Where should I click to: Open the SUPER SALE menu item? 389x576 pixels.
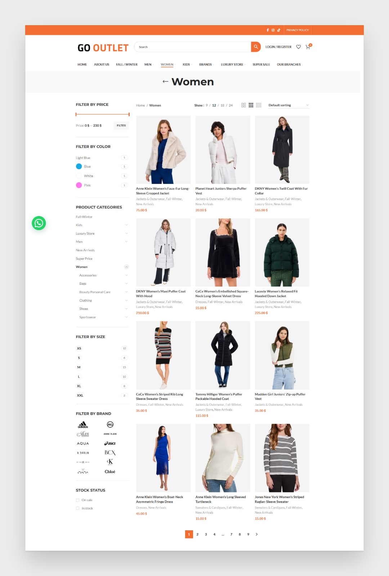tap(261, 64)
